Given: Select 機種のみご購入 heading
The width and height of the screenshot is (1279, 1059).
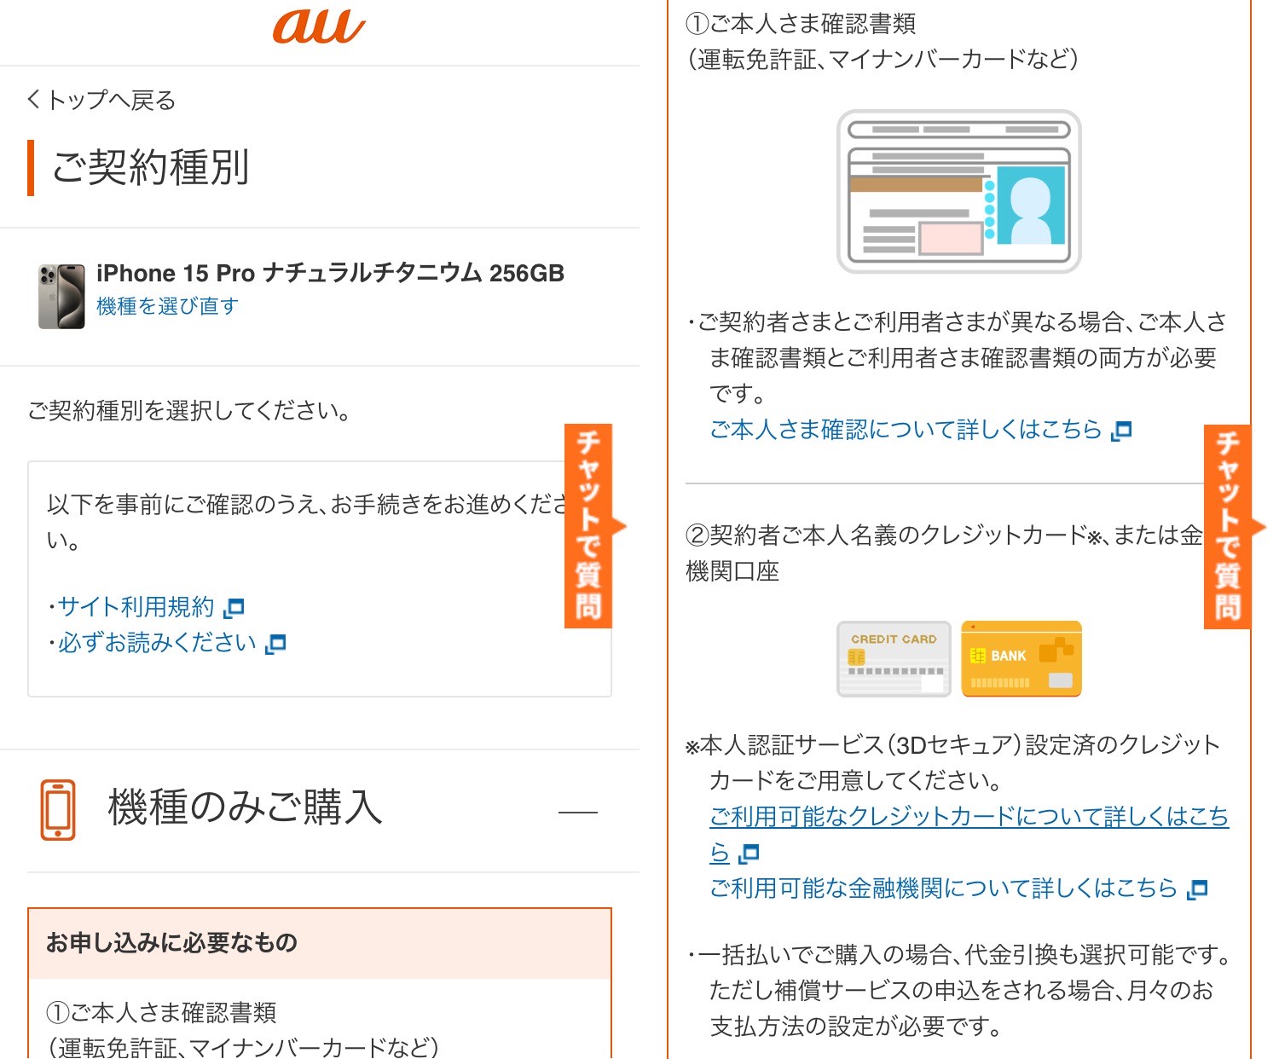Looking at the screenshot, I should coord(246,807).
